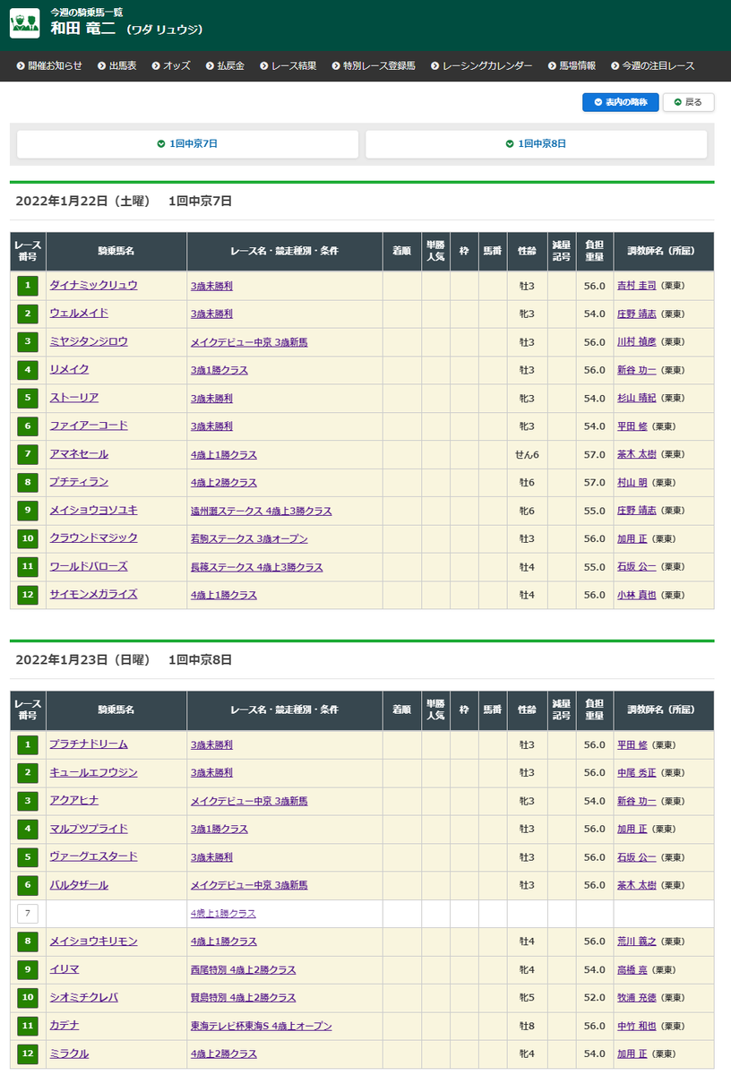This screenshot has width=731, height=1075.
Task: Open the horse link アクアヒナ
Action: click(x=74, y=800)
